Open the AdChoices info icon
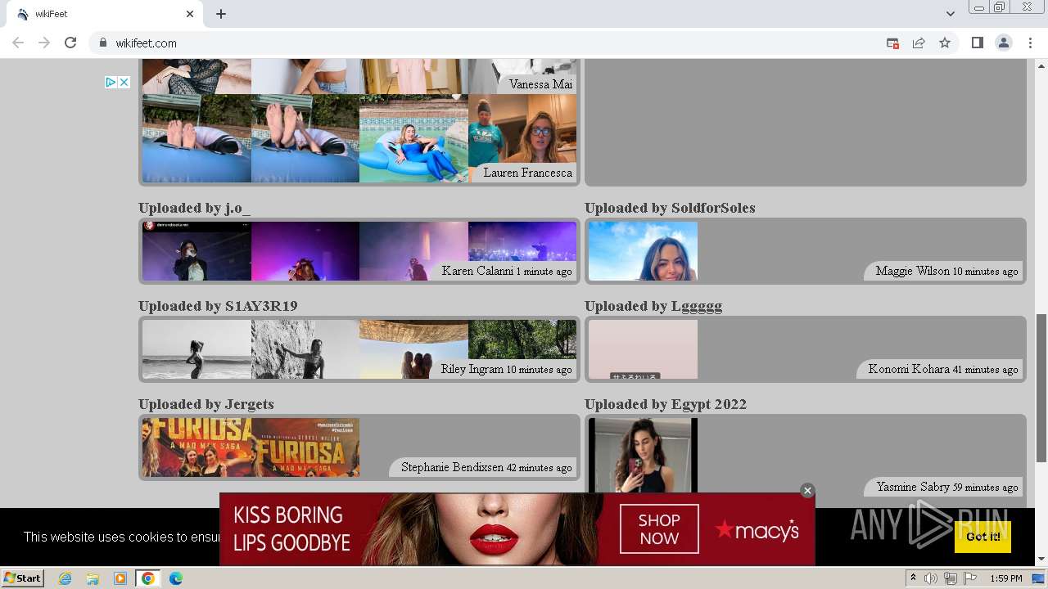The height and width of the screenshot is (589, 1048). (x=111, y=82)
